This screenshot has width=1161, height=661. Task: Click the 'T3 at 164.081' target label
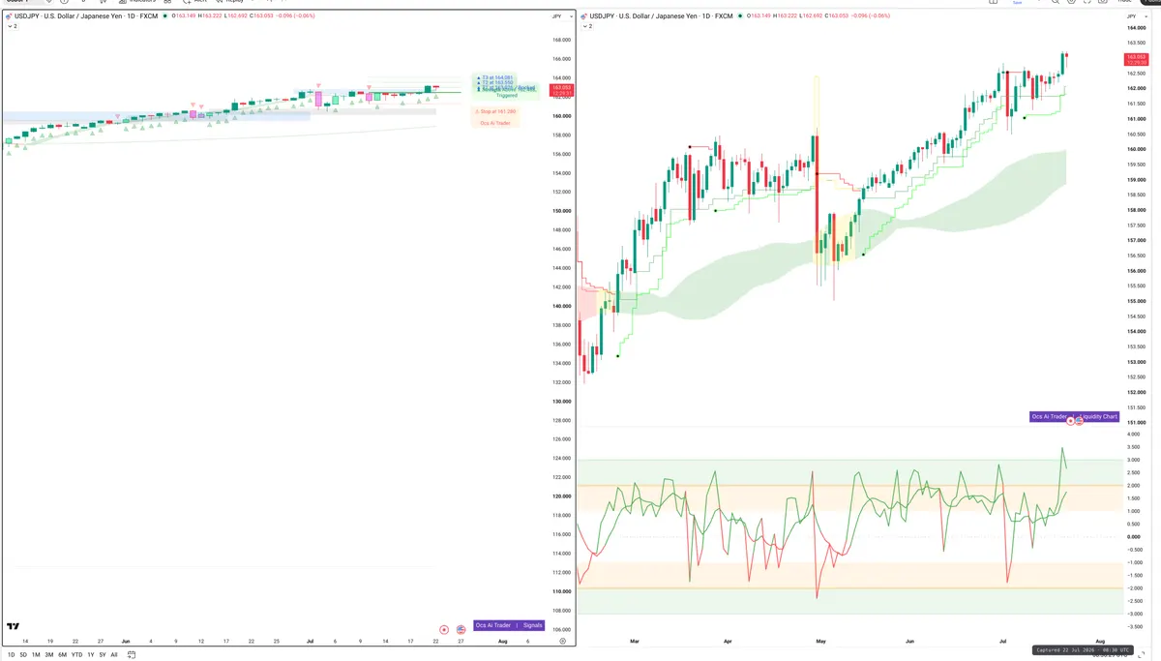pyautogui.click(x=497, y=76)
